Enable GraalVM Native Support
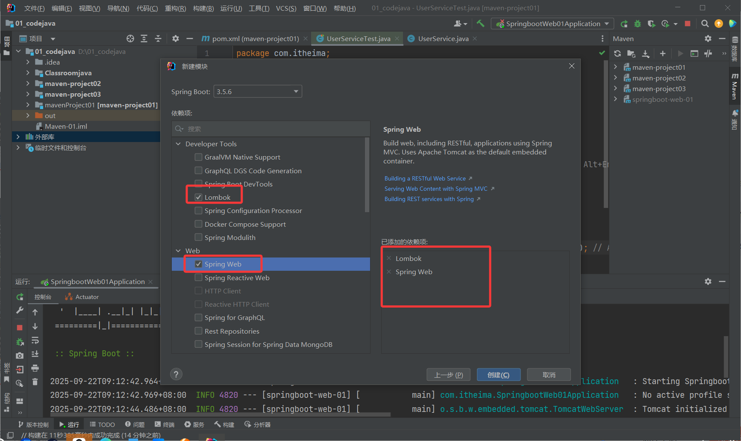The image size is (741, 441). [x=198, y=157]
